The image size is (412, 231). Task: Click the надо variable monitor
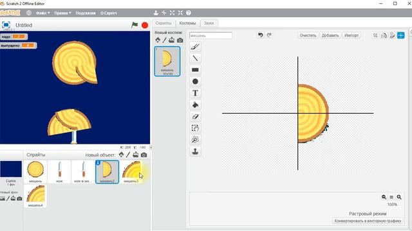[14, 37]
